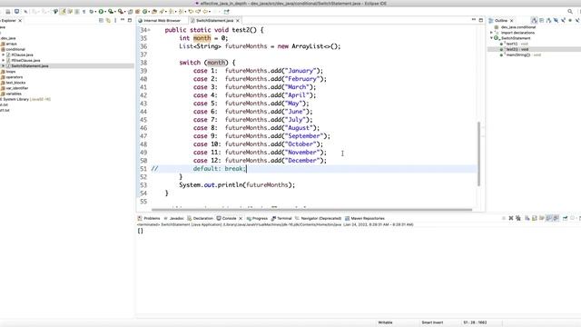Screen dimensions: 581x327
Task: Expand import declarations in Outline
Action: pyautogui.click(x=491, y=33)
